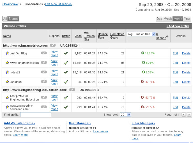Click the UA-296882-3 account ID
Screen dimensions: 193x143
(89, 90)
